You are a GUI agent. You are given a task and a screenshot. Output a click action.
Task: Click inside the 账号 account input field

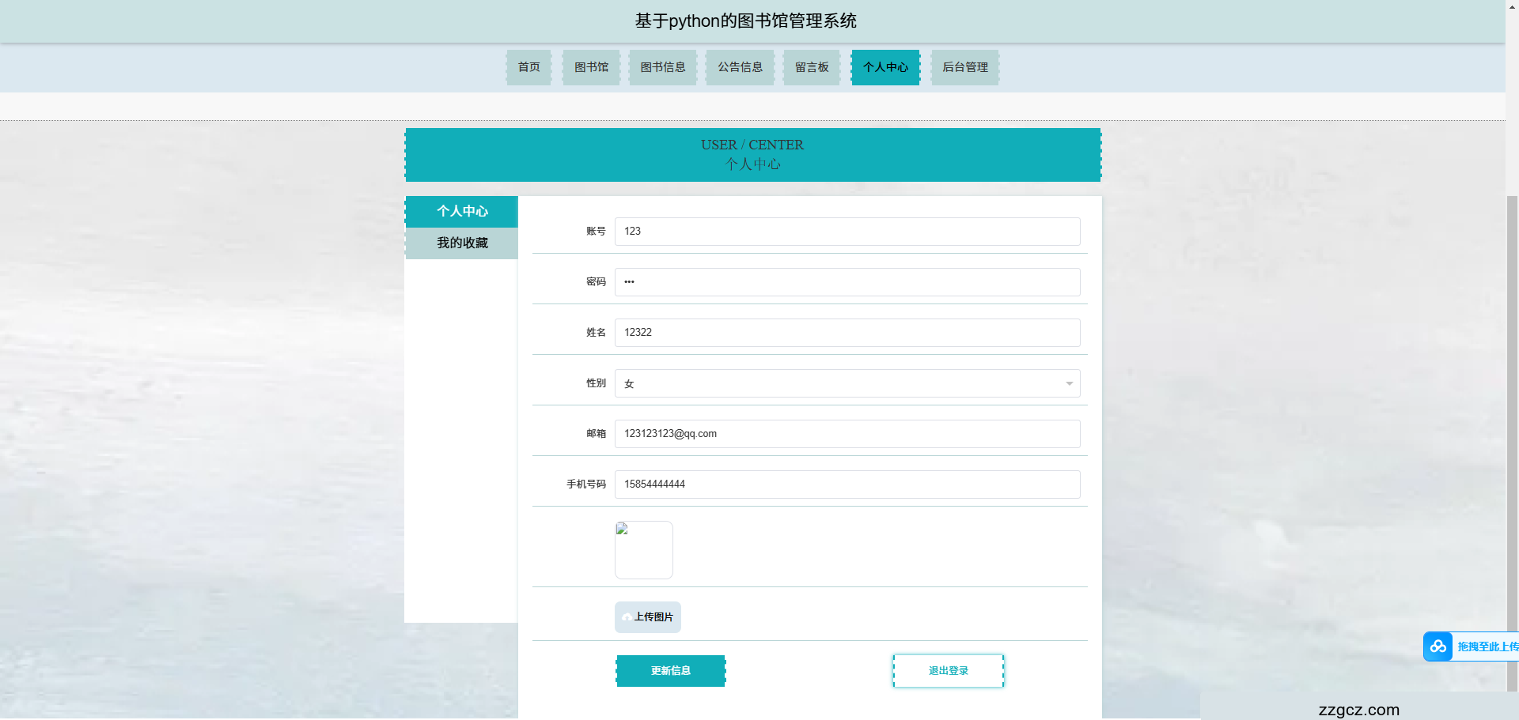[847, 232]
